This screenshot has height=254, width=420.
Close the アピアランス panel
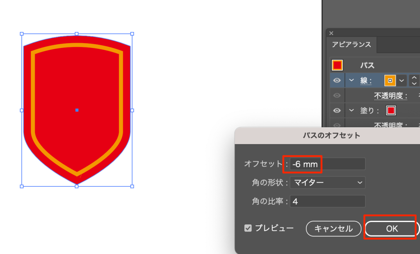331,33
